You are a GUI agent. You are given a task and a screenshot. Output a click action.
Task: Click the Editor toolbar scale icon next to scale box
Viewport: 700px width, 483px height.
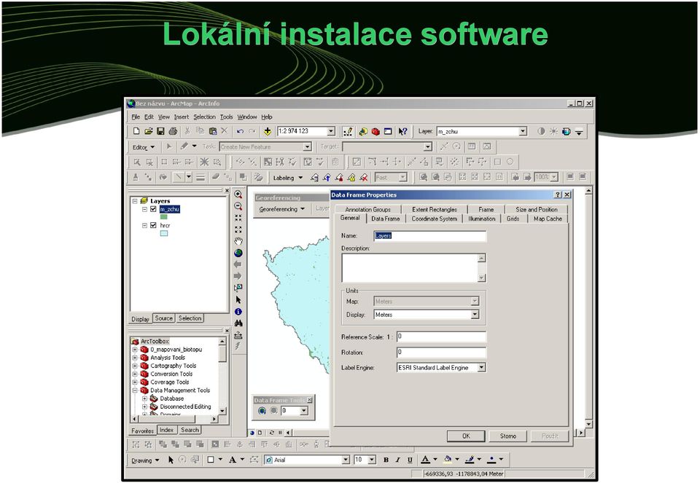tap(347, 132)
